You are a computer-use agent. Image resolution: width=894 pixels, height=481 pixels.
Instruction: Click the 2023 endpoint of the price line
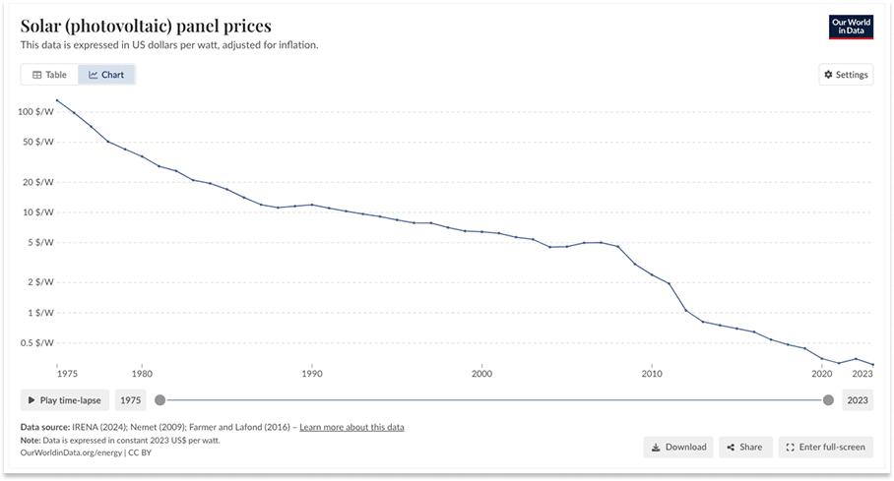(x=873, y=365)
